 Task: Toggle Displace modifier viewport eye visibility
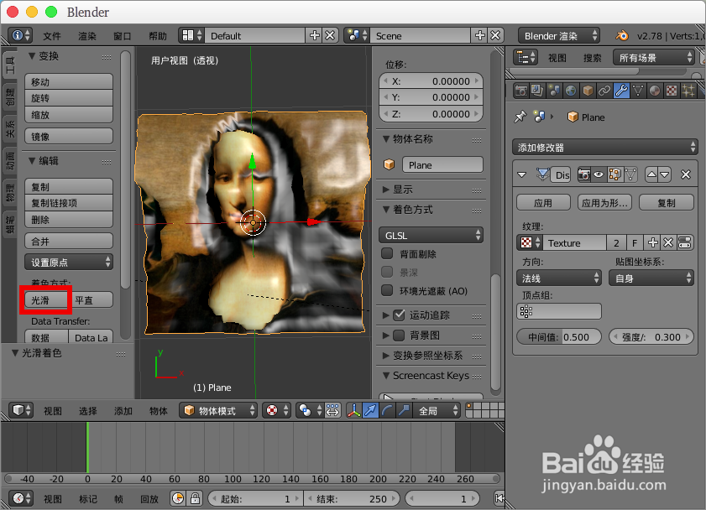[599, 174]
